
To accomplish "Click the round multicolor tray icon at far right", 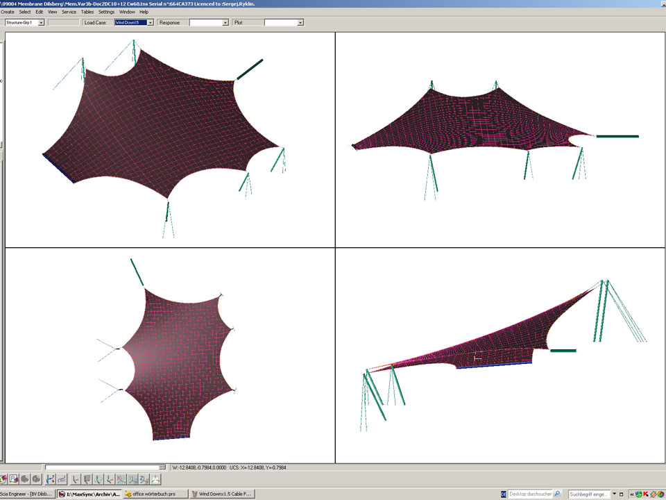I will point(662,494).
